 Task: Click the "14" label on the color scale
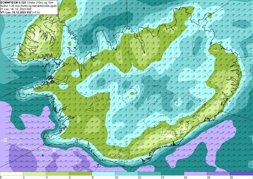[162, 177]
